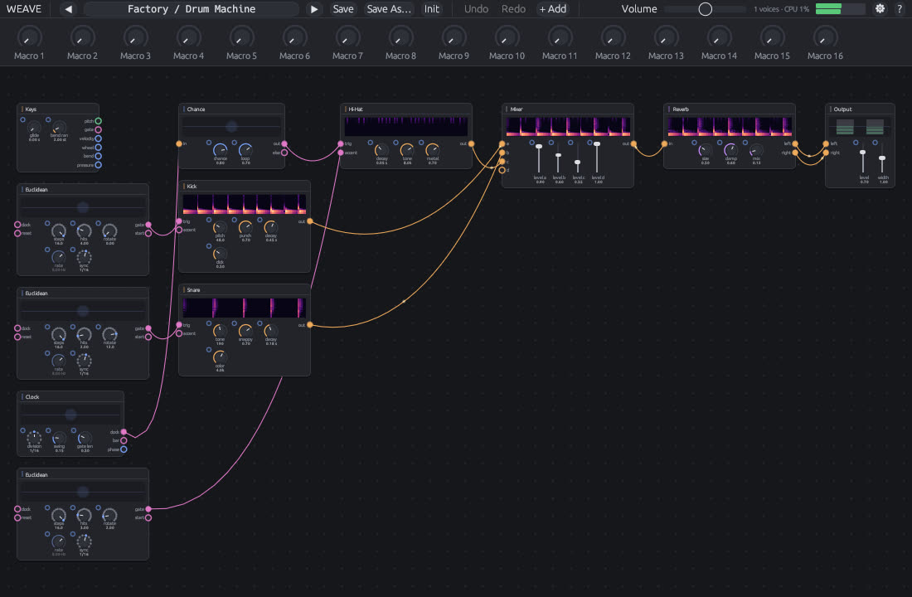Click the Hi-Hat metal knob
This screenshot has height=597, width=912.
point(433,150)
